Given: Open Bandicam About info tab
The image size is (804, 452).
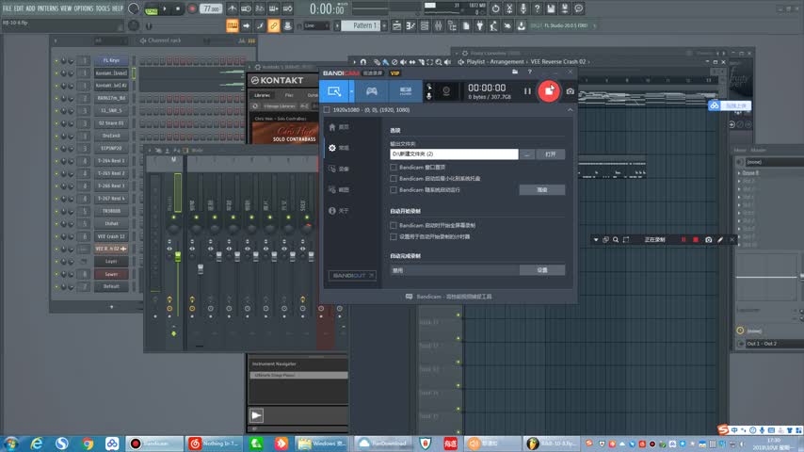Looking at the screenshot, I should [340, 211].
